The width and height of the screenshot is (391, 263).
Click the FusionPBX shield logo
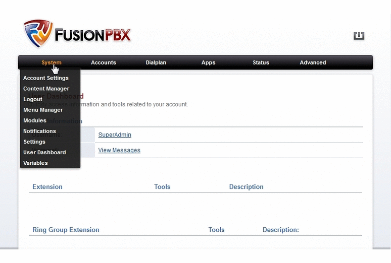pos(38,33)
